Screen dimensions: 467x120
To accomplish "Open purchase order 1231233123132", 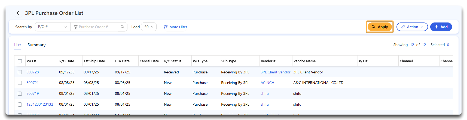I will 40,104.
